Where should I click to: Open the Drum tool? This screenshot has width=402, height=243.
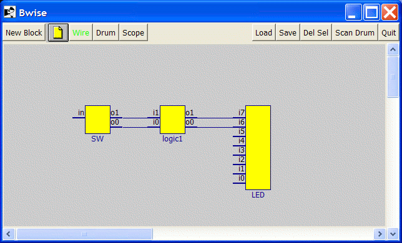pos(105,32)
